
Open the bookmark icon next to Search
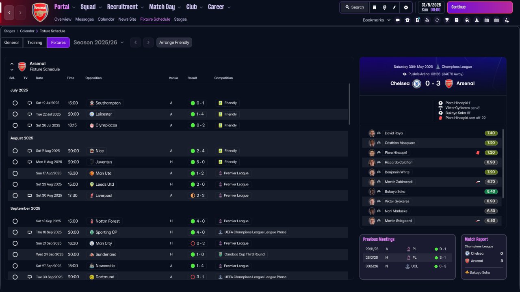[375, 7]
